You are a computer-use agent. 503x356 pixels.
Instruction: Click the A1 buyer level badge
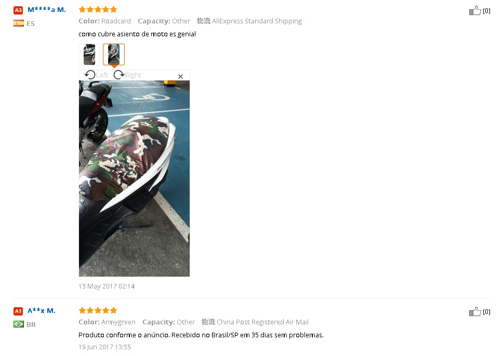coord(18,311)
